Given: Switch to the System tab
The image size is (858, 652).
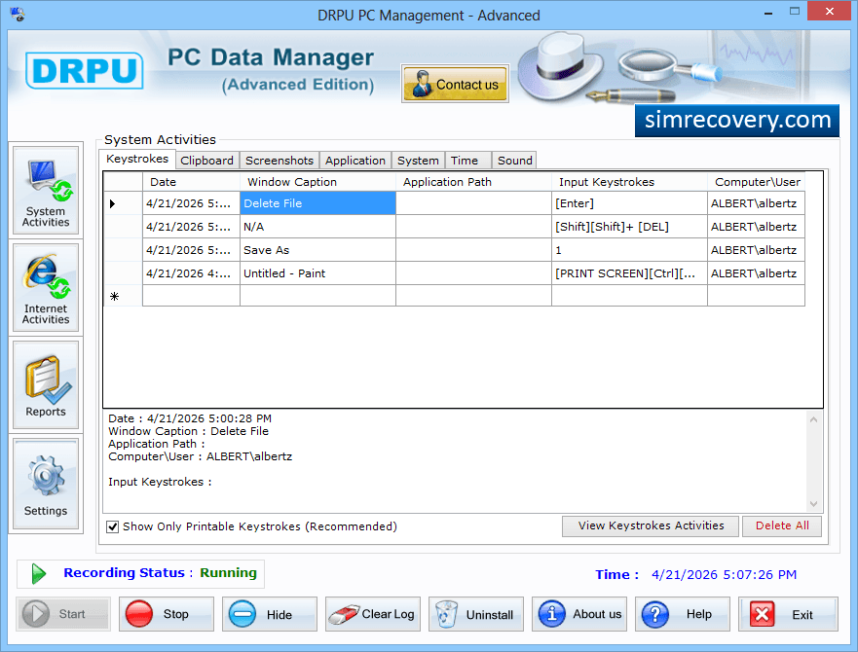Looking at the screenshot, I should 418,161.
